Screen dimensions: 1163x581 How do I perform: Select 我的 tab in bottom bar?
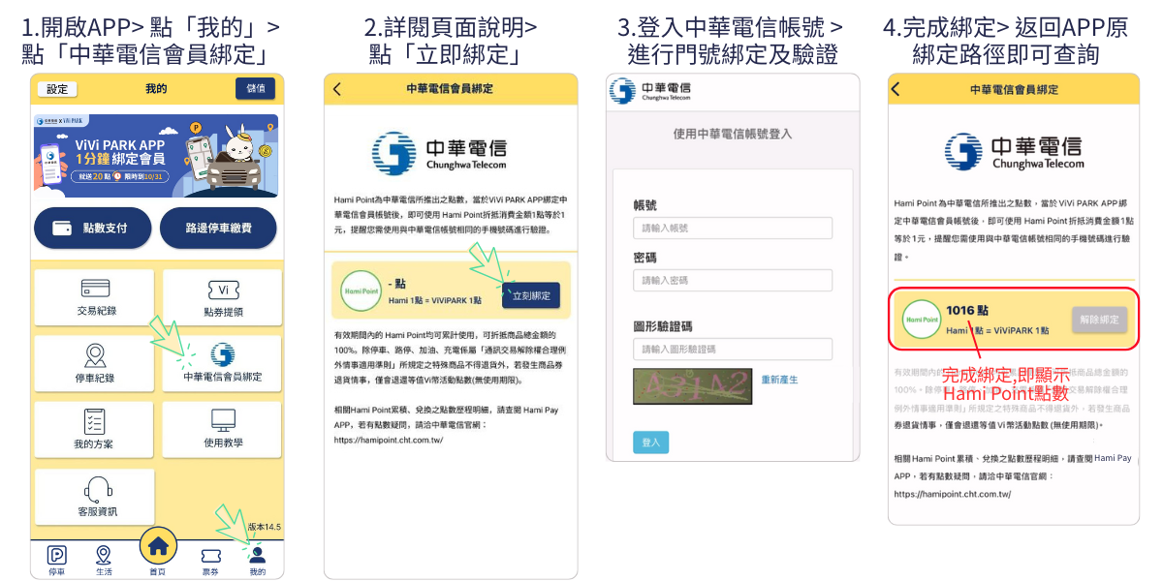(x=257, y=559)
